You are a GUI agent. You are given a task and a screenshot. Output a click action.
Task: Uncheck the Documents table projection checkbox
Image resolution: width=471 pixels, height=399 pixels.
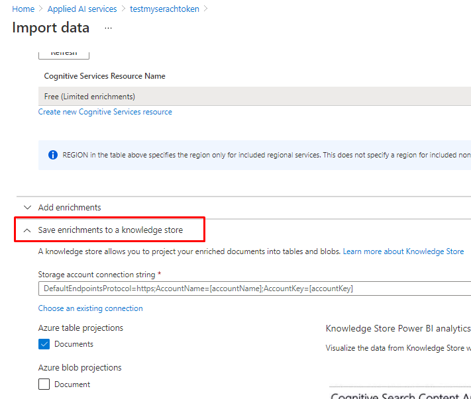coord(44,344)
